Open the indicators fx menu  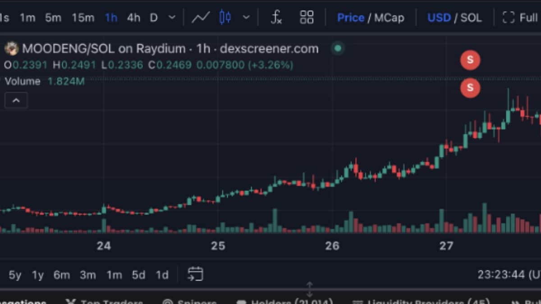(x=276, y=18)
